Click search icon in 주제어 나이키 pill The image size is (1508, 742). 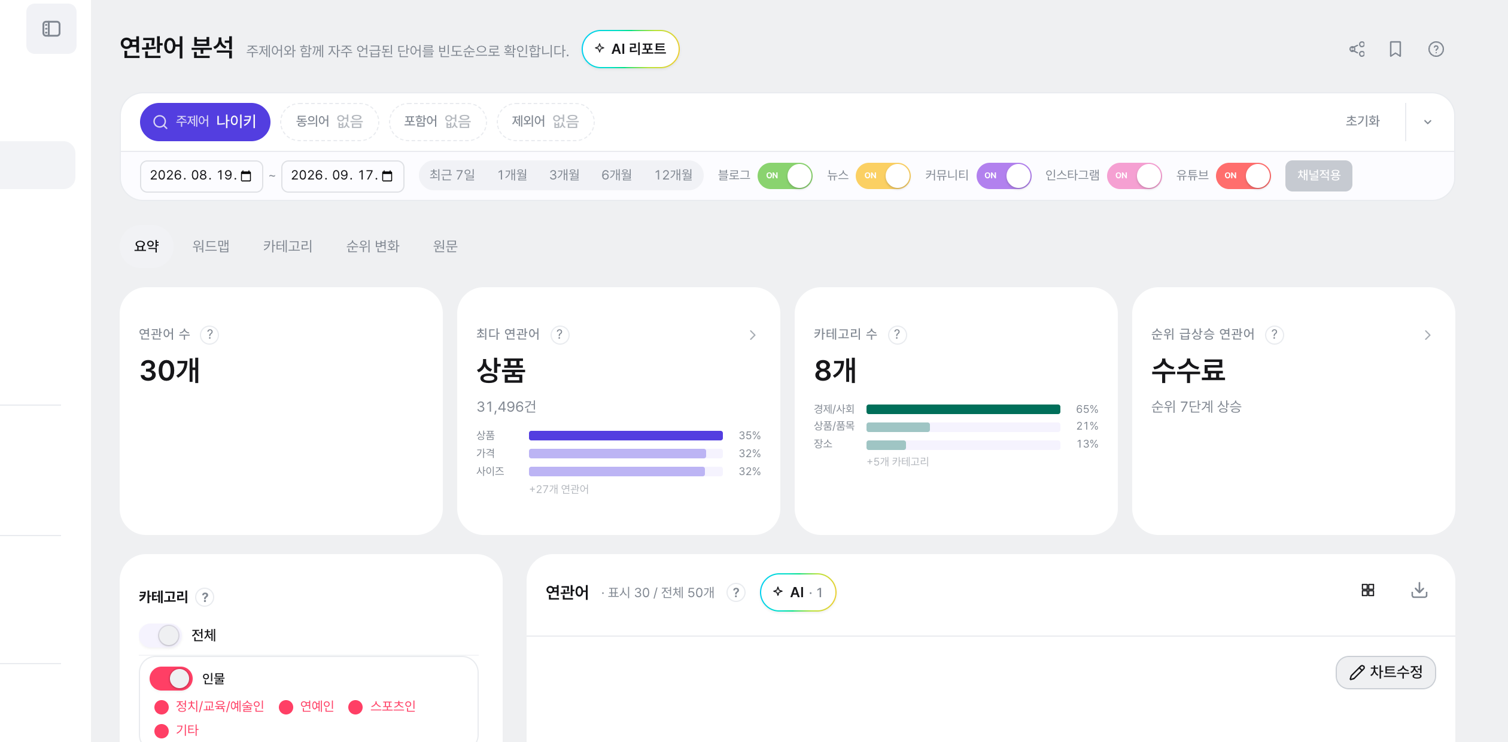160,122
